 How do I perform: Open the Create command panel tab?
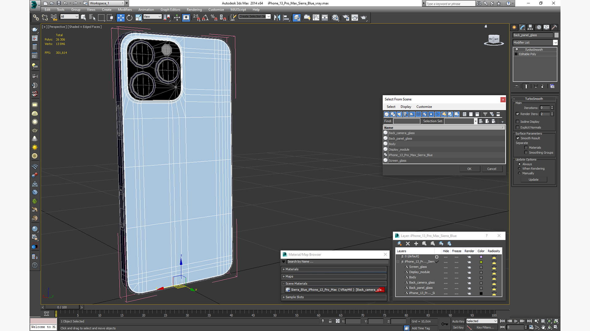[x=514, y=27]
